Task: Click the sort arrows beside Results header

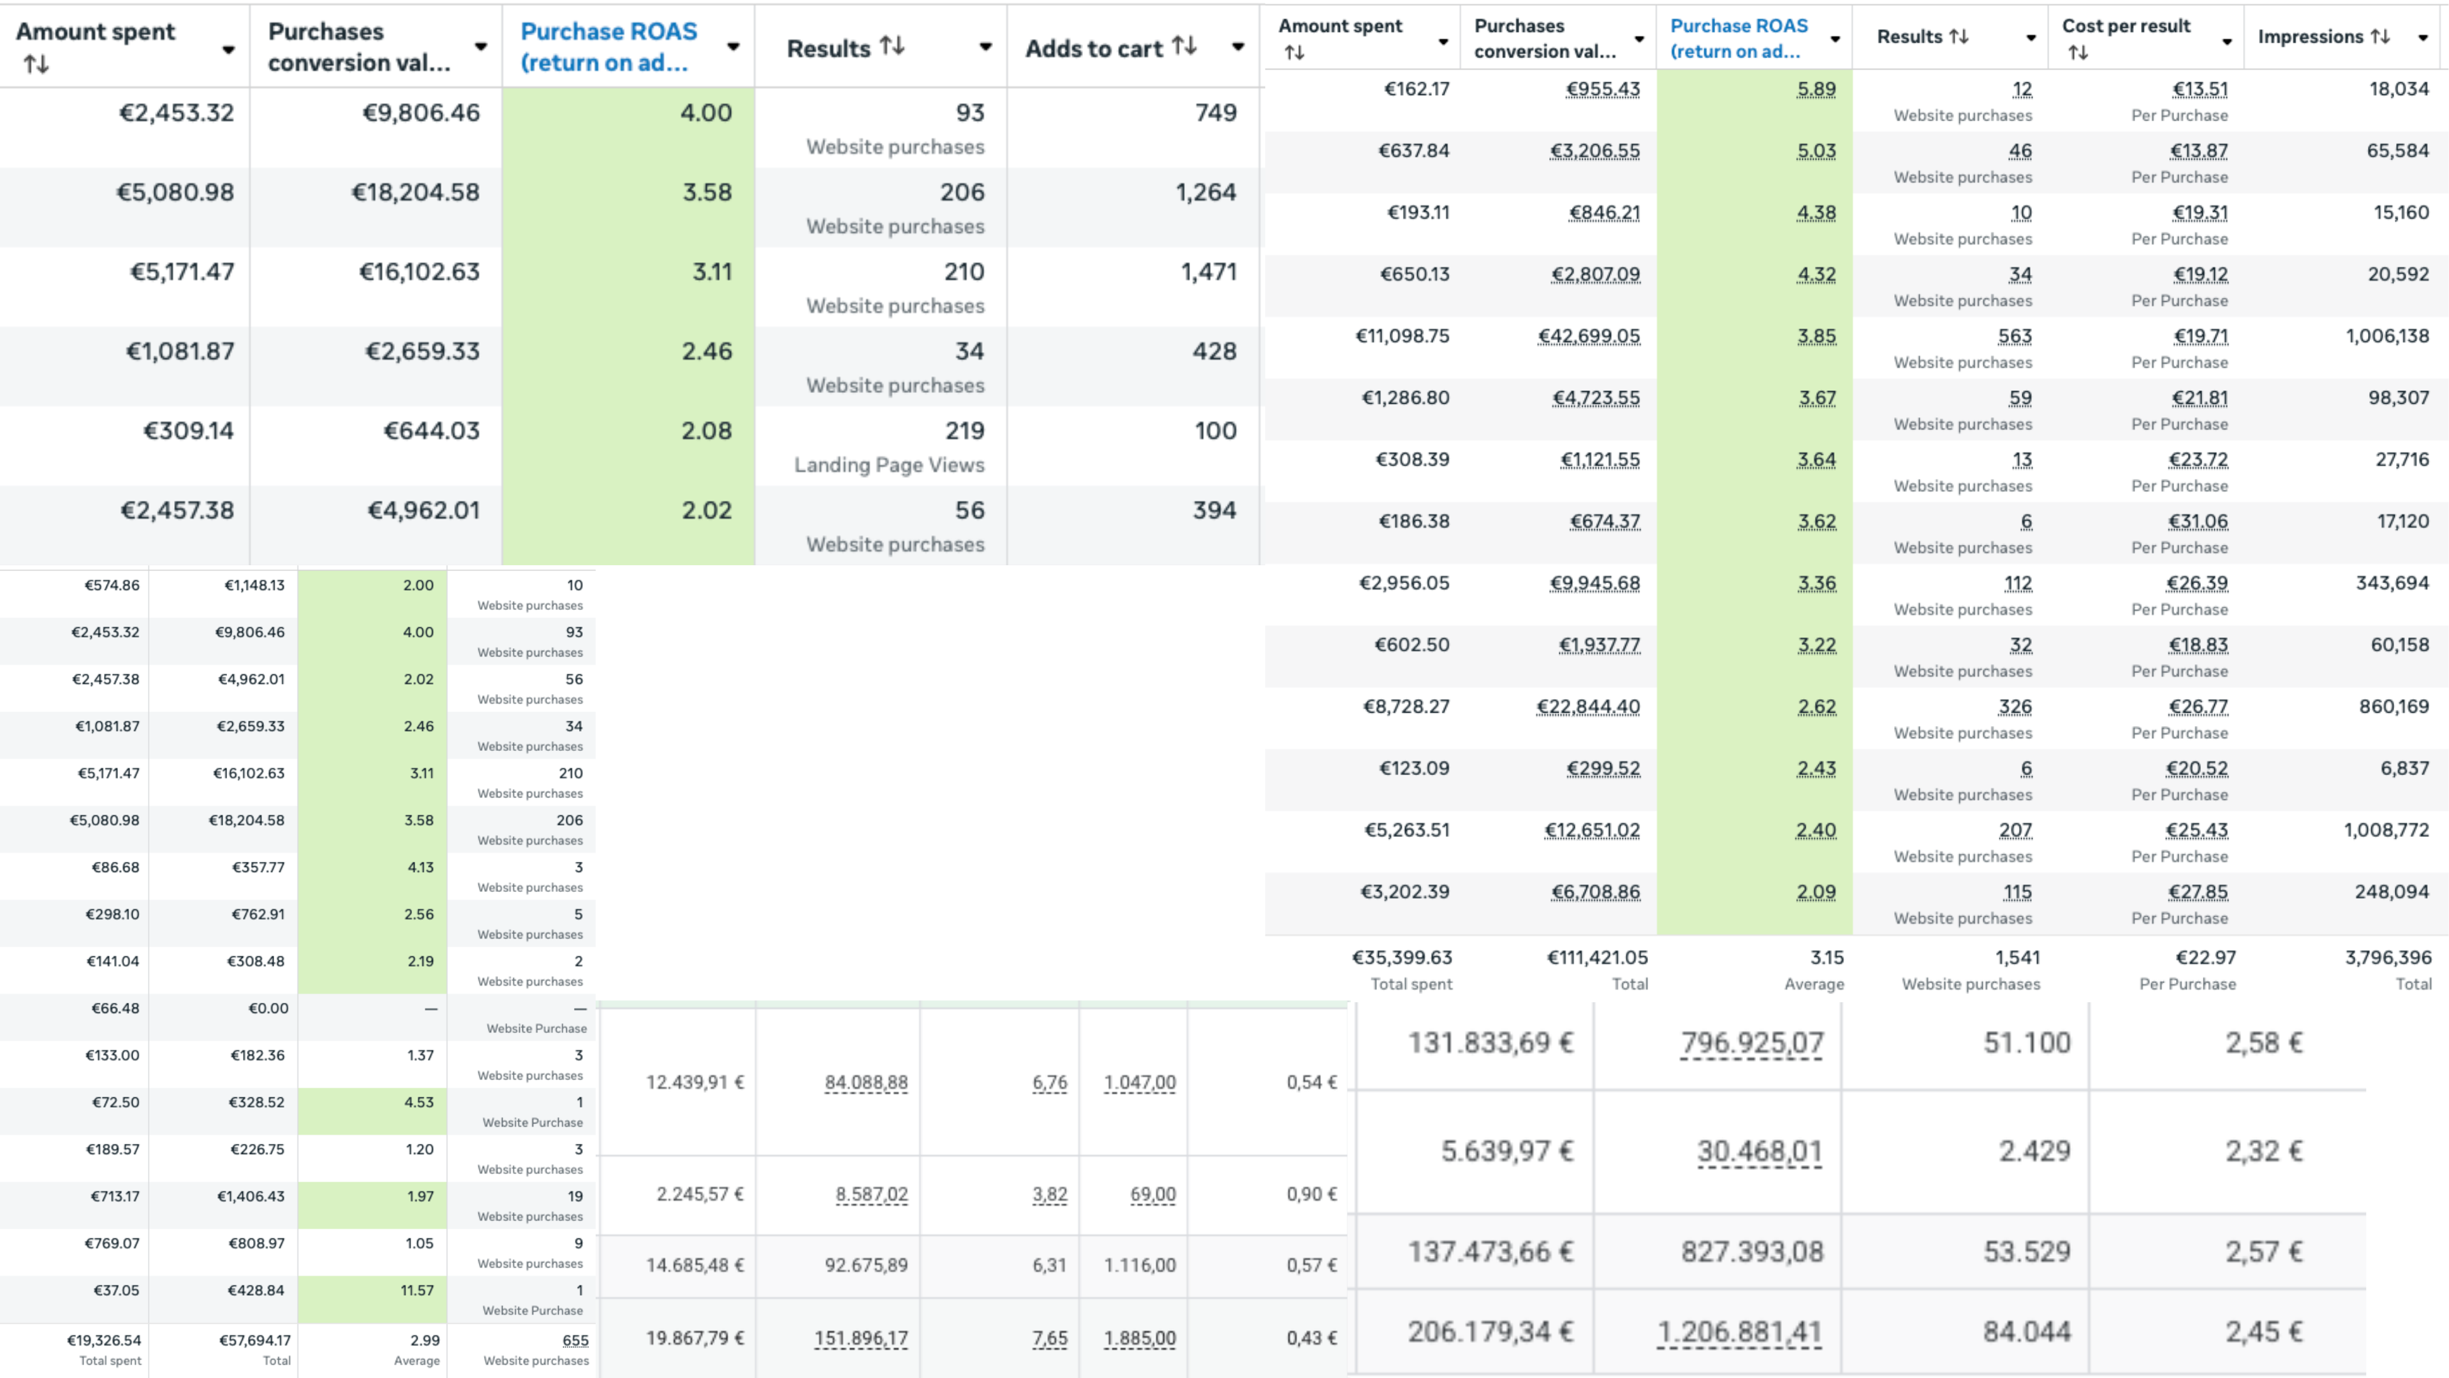Action: point(892,46)
